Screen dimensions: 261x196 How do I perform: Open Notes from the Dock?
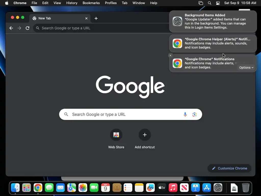click(x=139, y=188)
